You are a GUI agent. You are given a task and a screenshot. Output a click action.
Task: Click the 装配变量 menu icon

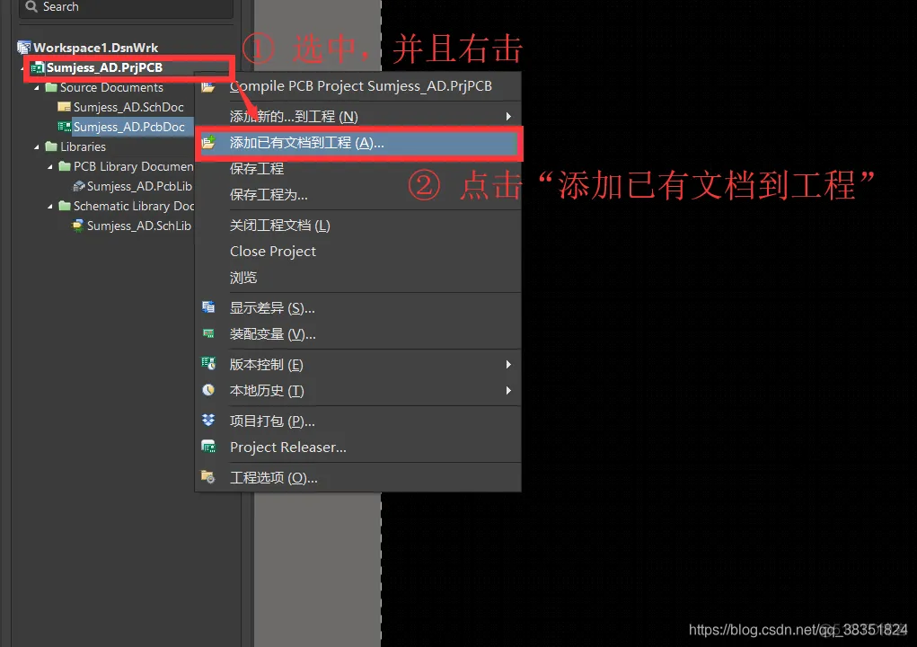[208, 333]
